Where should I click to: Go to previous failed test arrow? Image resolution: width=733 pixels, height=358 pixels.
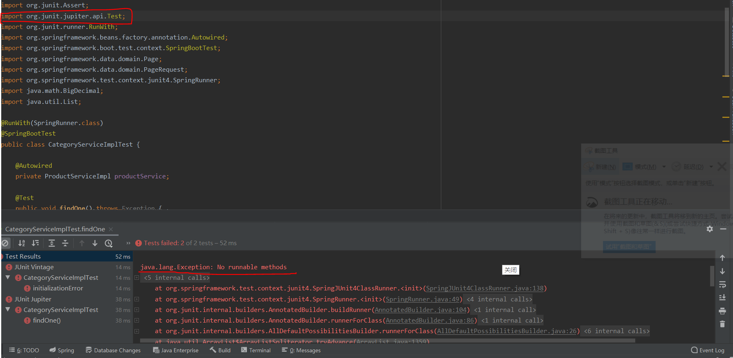click(x=82, y=243)
